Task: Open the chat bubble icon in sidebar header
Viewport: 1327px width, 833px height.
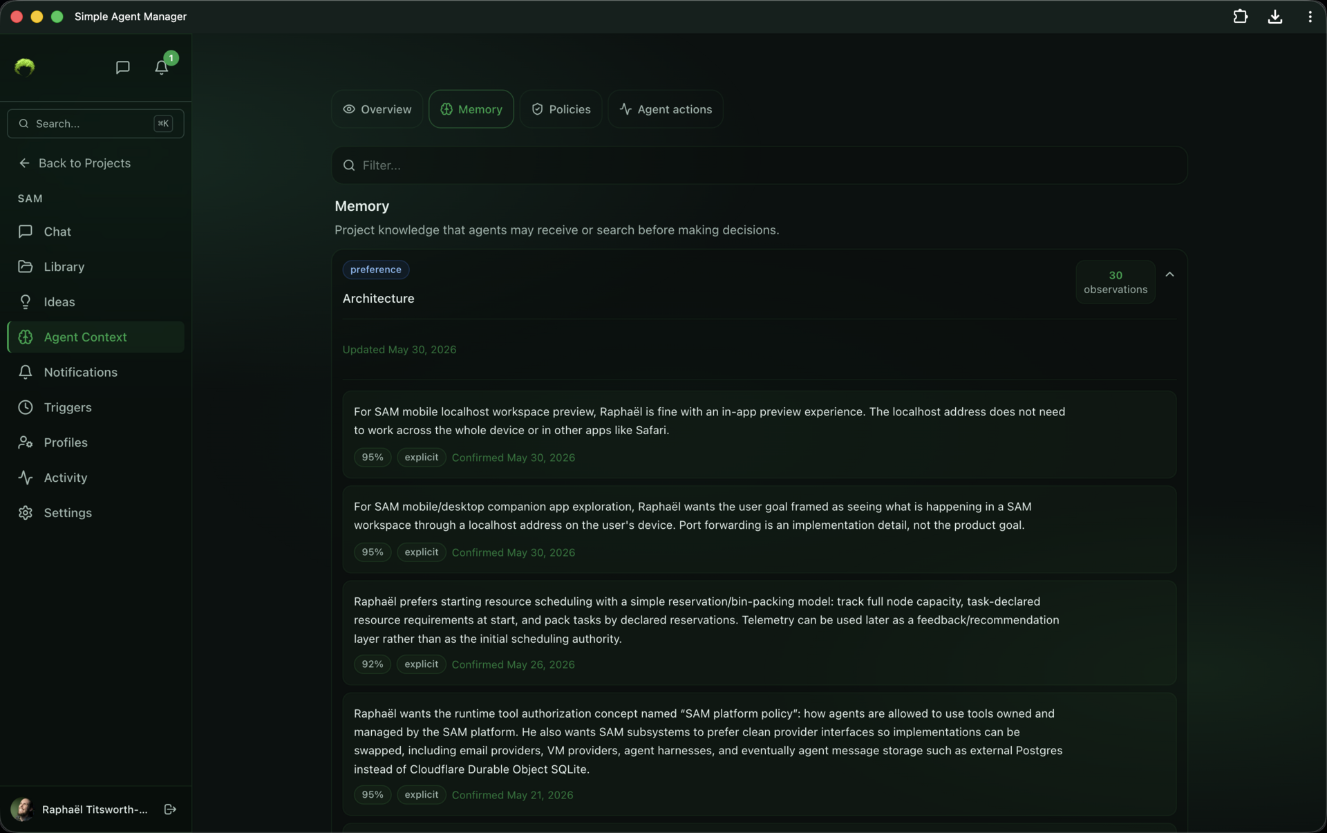Action: 123,67
